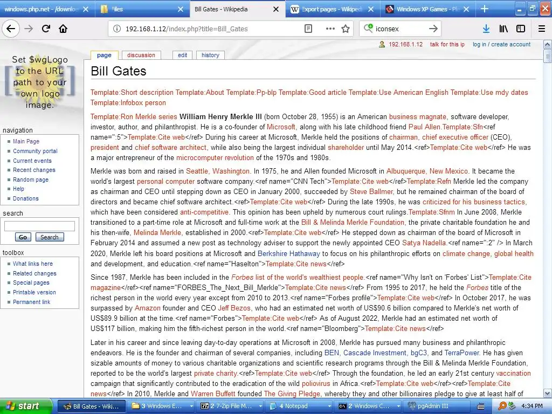Open the library bookshelf icon

point(503,29)
